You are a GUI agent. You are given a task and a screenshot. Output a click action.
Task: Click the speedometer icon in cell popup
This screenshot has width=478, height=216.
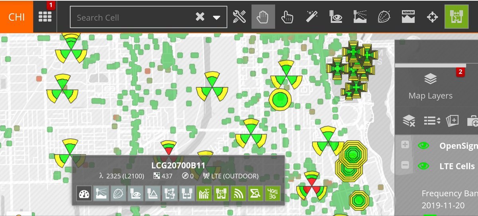(x=84, y=194)
